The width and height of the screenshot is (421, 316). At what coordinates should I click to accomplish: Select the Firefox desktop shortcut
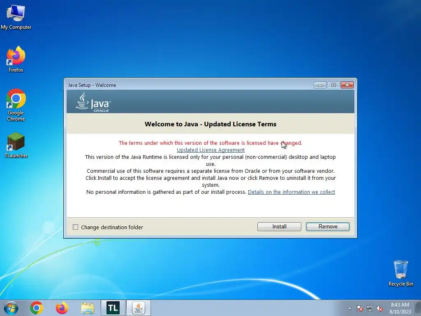16,59
